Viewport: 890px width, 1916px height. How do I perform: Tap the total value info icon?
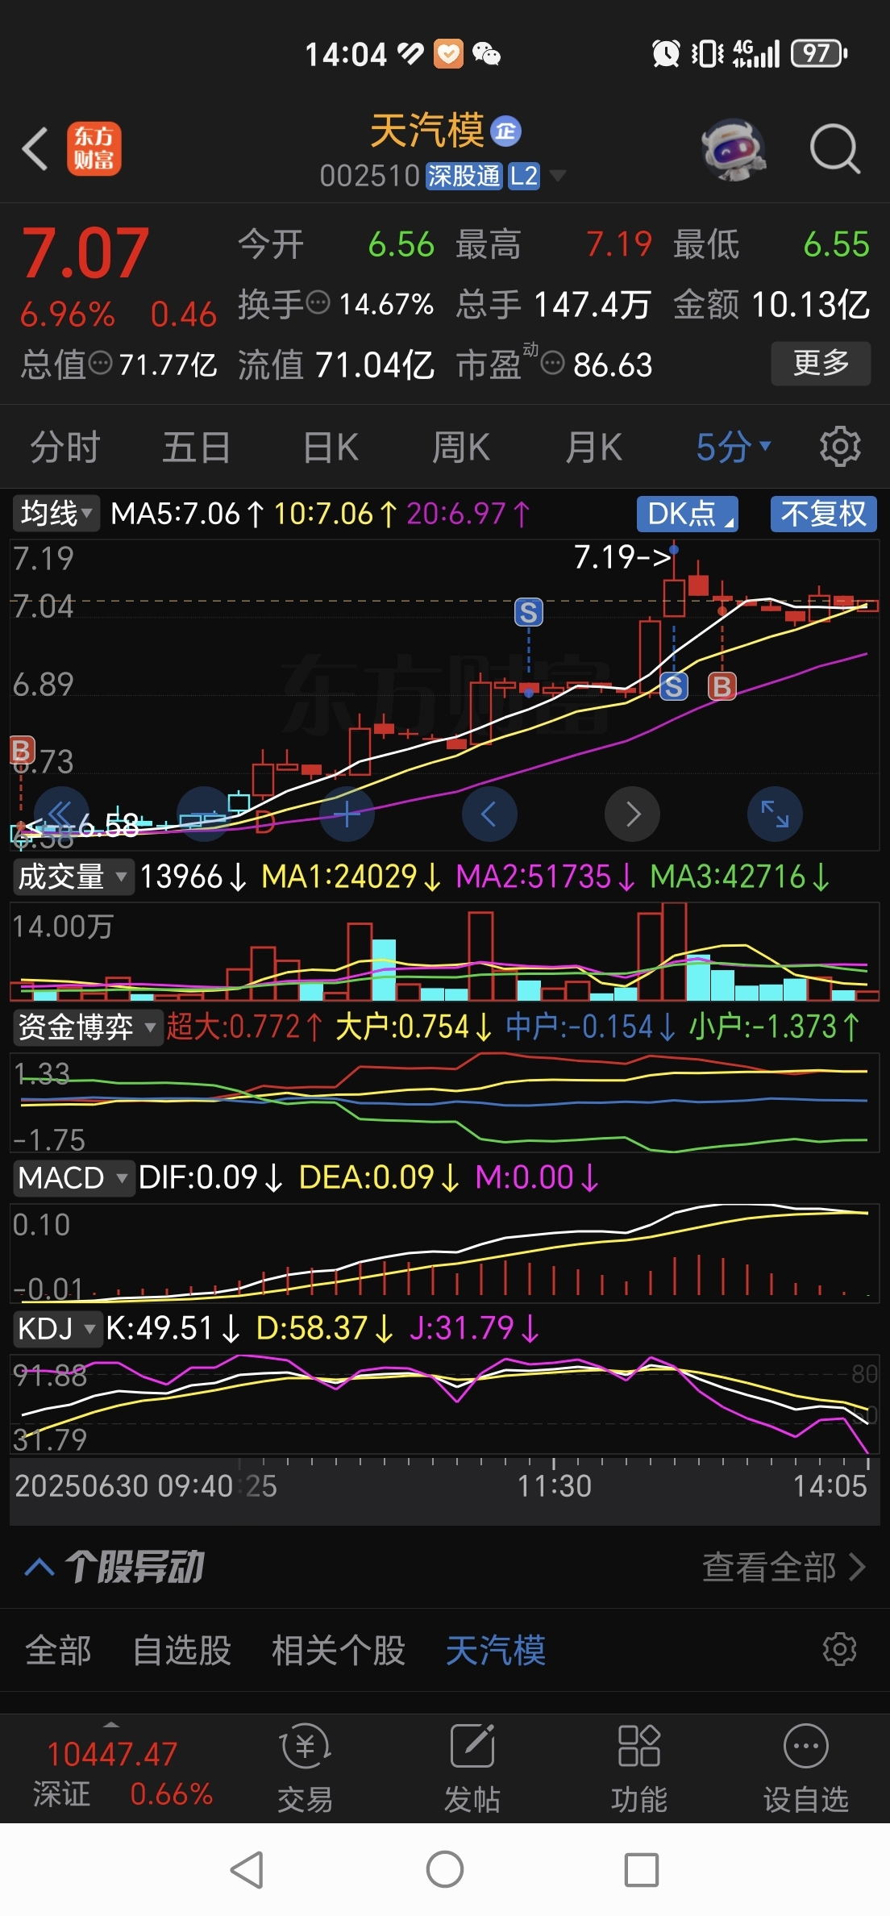pyautogui.click(x=100, y=363)
